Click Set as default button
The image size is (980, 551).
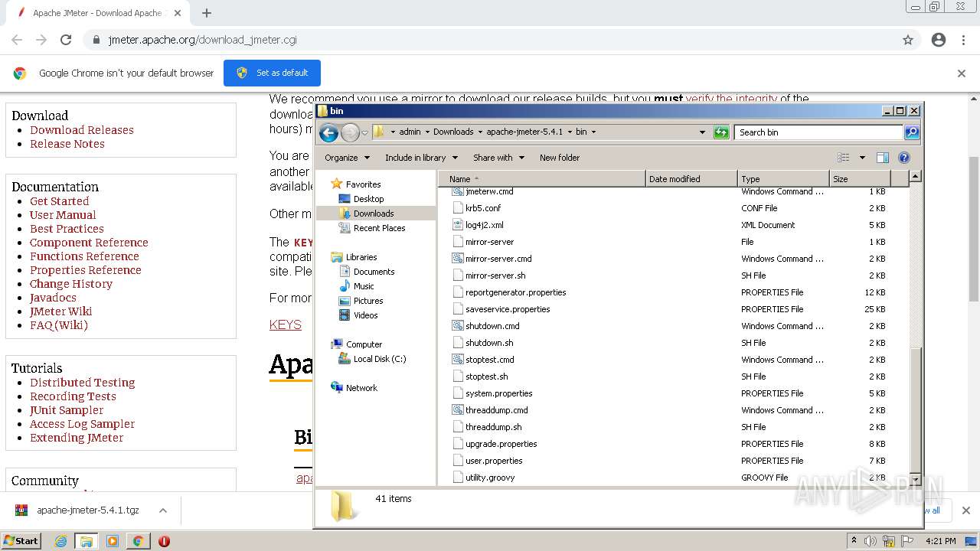tap(272, 73)
